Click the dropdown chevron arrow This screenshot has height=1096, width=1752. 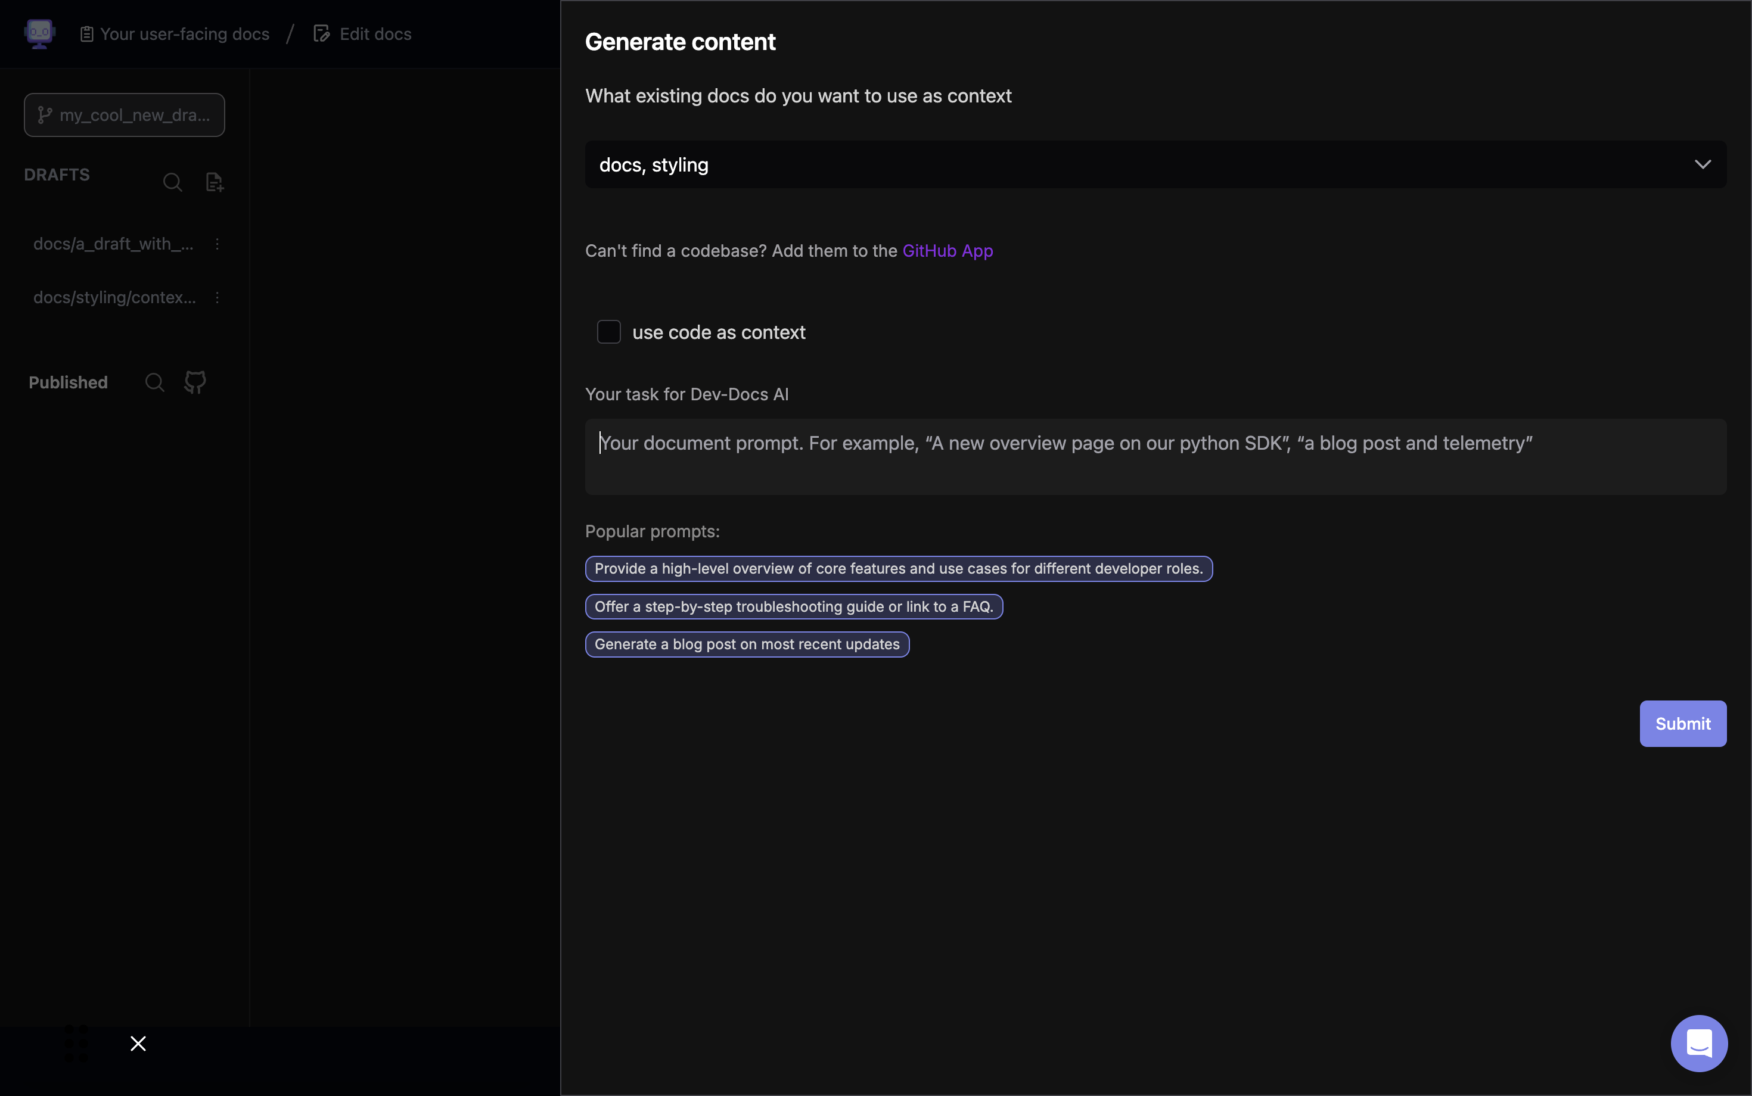pos(1702,164)
